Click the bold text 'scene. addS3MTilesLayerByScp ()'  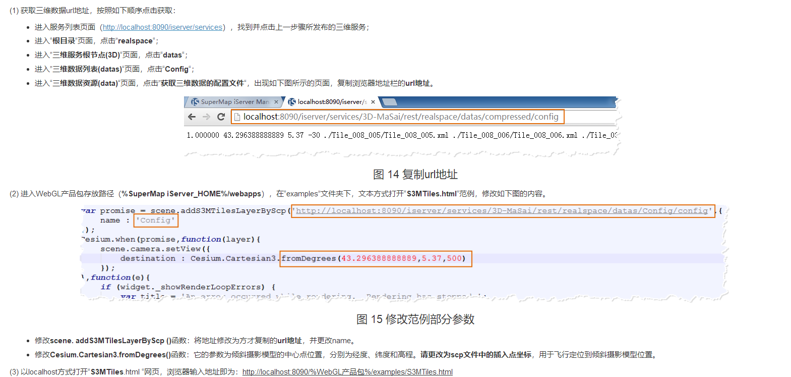pos(111,341)
